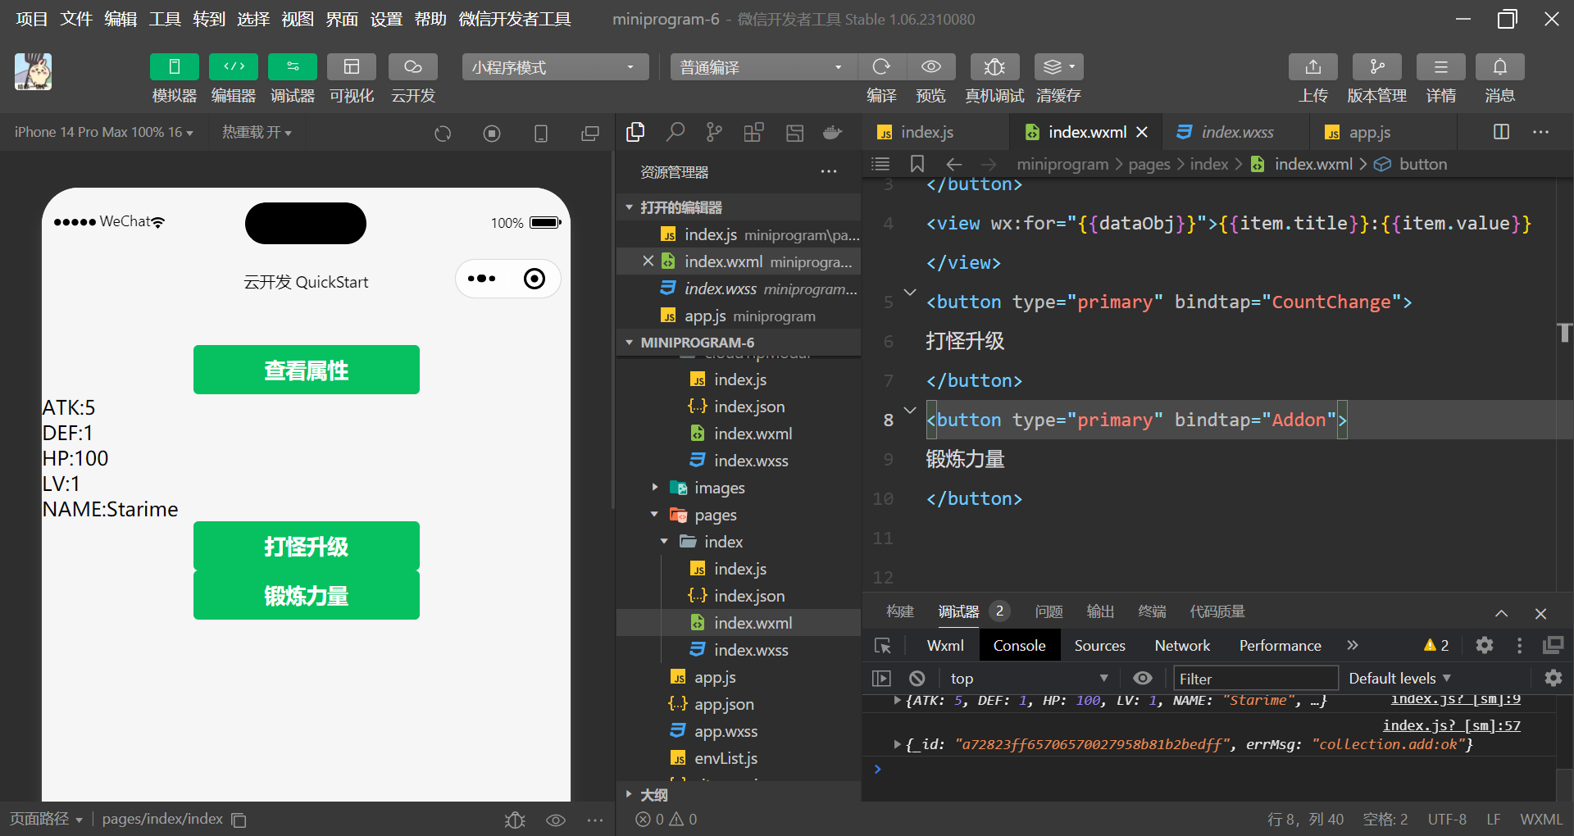Open the 小程序模式 mode dropdown
The height and width of the screenshot is (836, 1574).
[555, 67]
